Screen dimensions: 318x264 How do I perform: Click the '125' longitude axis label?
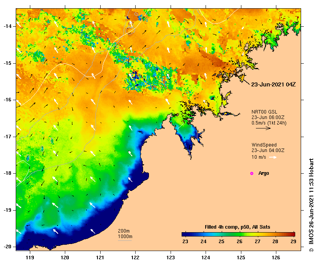point(241,258)
